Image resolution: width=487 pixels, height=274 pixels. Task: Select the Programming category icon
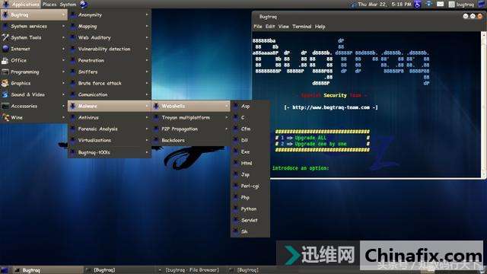point(5,72)
